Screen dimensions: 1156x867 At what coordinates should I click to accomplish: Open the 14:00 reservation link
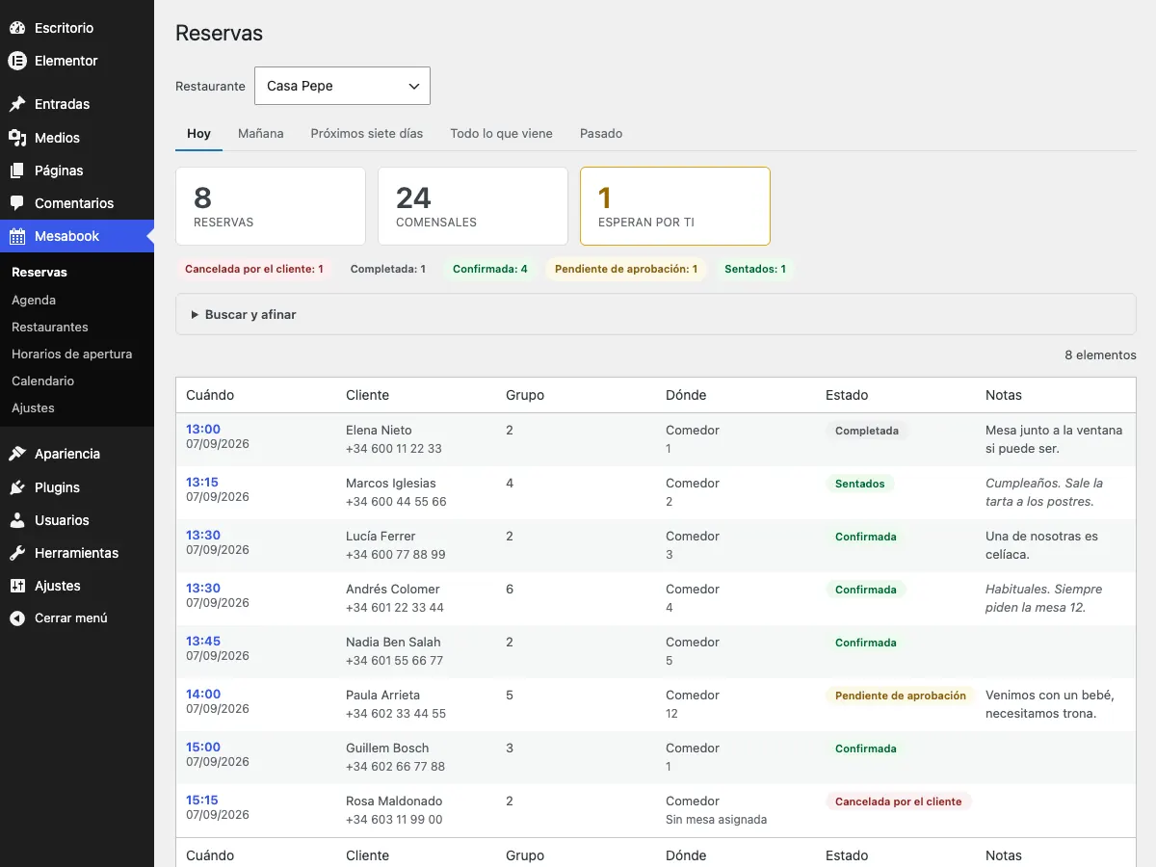point(203,695)
